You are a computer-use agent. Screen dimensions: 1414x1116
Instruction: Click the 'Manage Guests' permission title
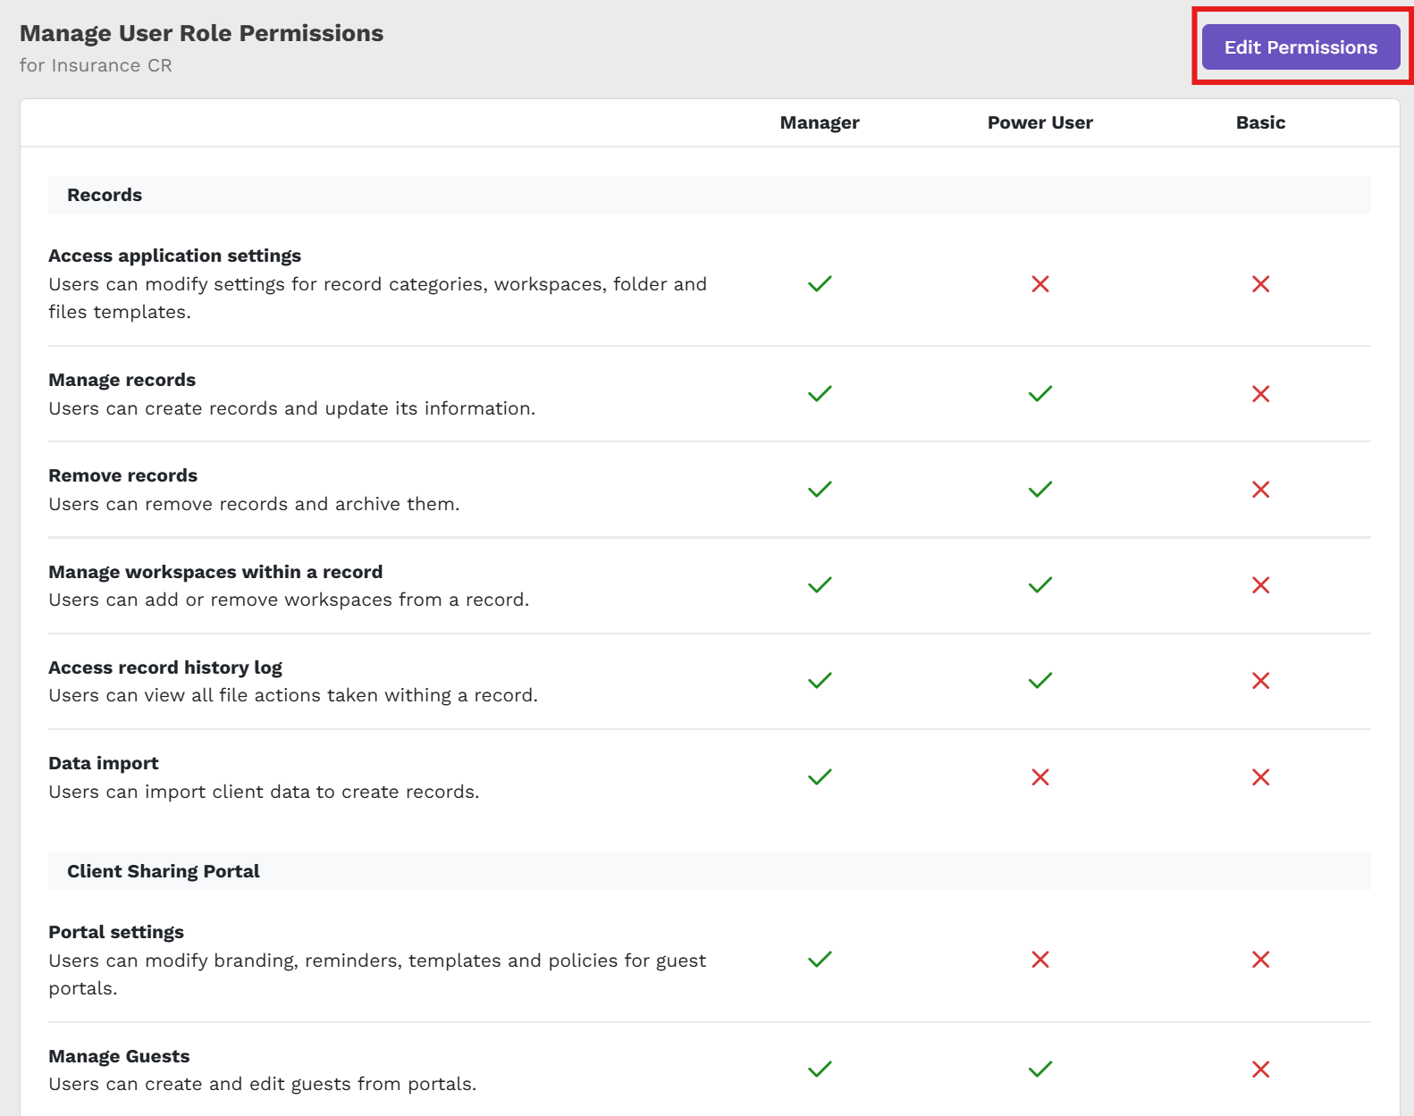pyautogui.click(x=119, y=1056)
